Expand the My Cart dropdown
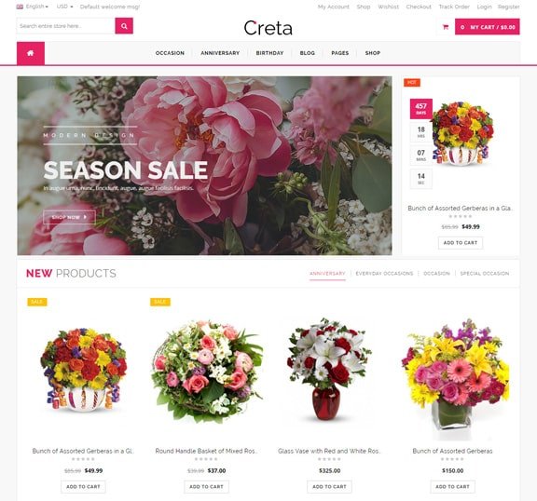Screen dimensions: 537x501 [x=488, y=27]
